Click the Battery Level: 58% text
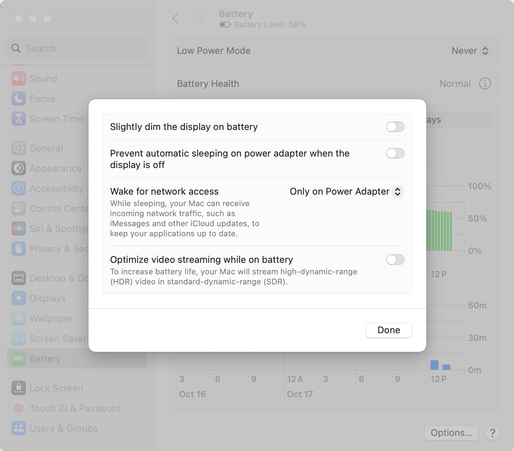Image resolution: width=514 pixels, height=451 pixels. point(270,25)
